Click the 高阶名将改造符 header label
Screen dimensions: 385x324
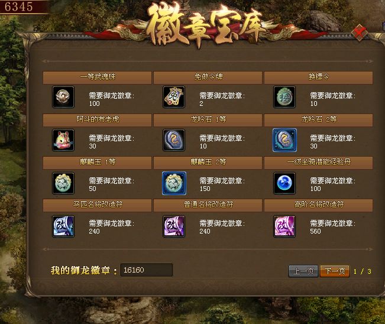click(319, 204)
